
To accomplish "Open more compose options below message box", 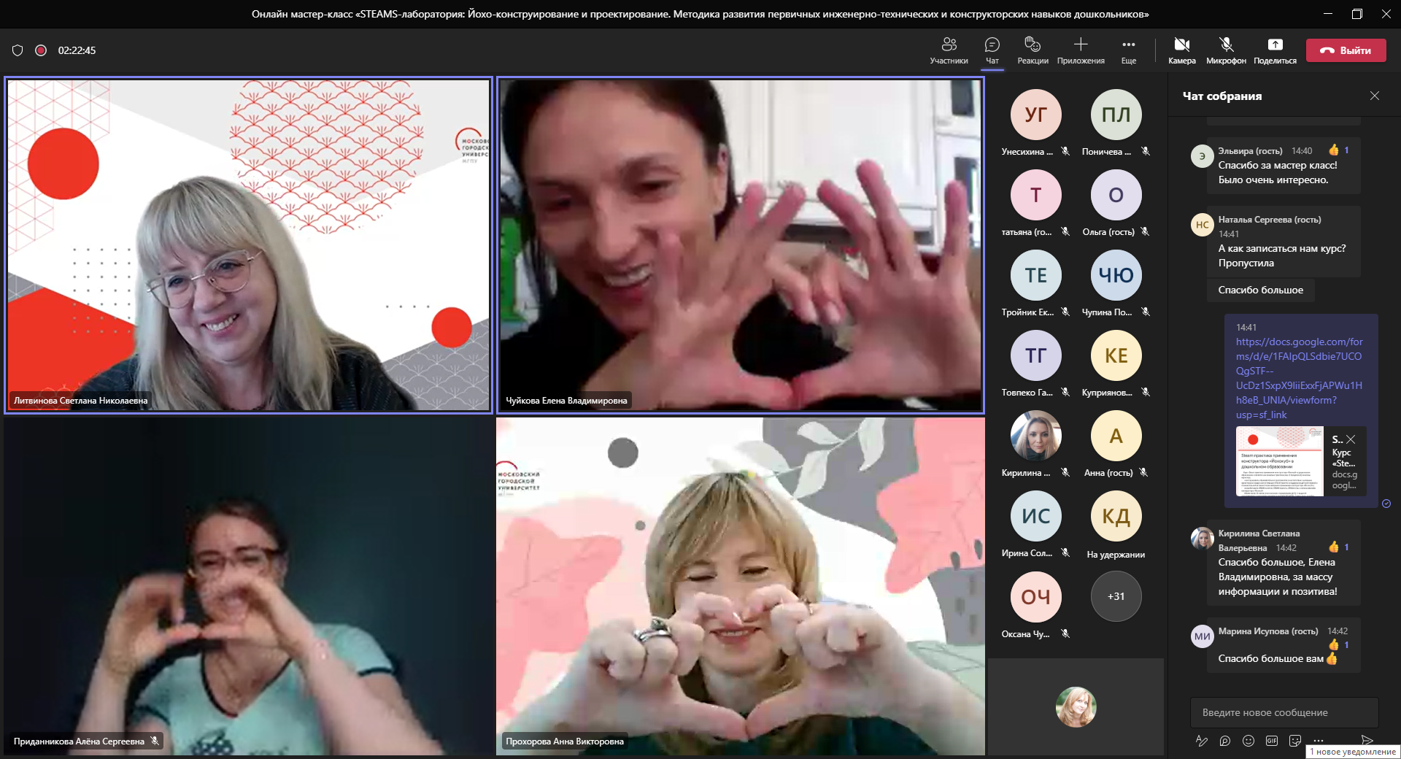I will click(x=1319, y=741).
